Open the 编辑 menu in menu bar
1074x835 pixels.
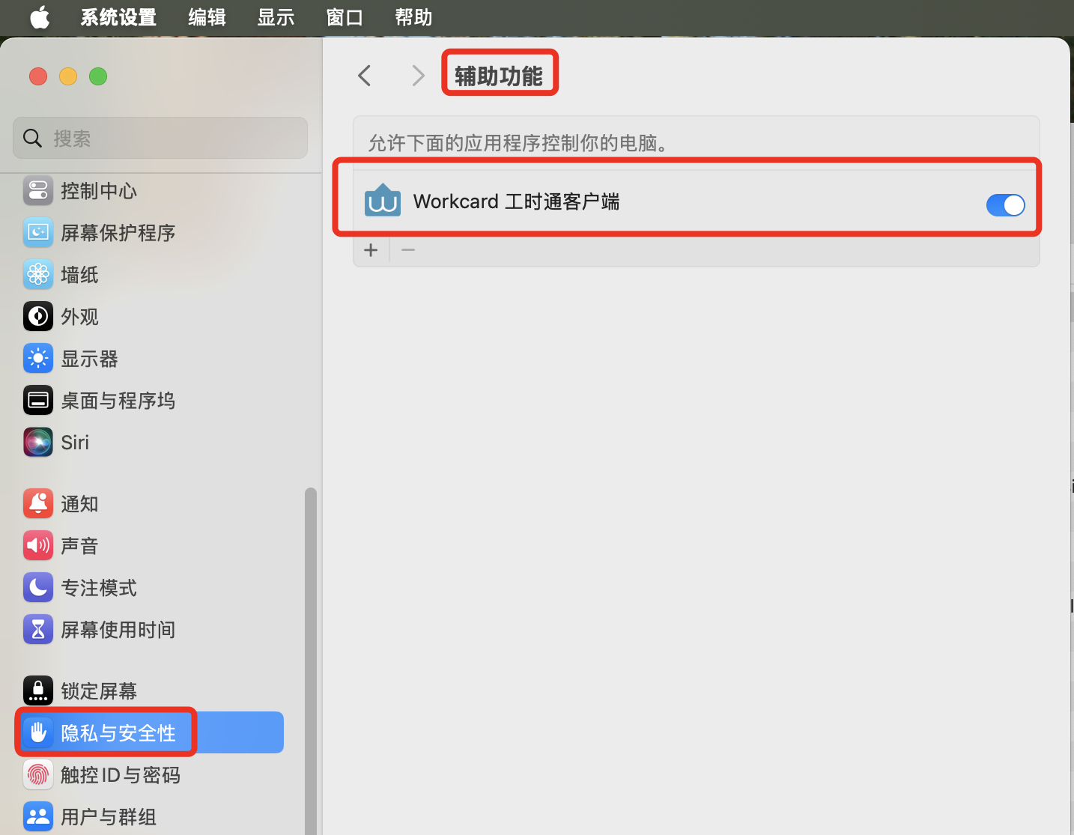tap(207, 17)
